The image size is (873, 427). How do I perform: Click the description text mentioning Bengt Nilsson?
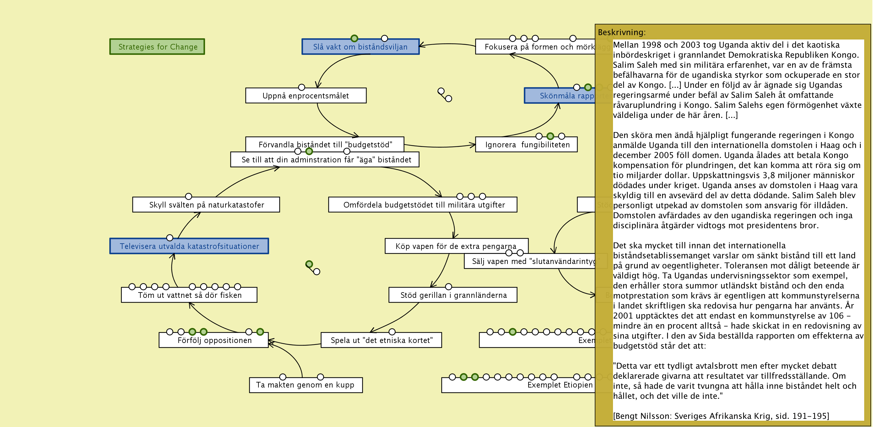[x=721, y=416]
